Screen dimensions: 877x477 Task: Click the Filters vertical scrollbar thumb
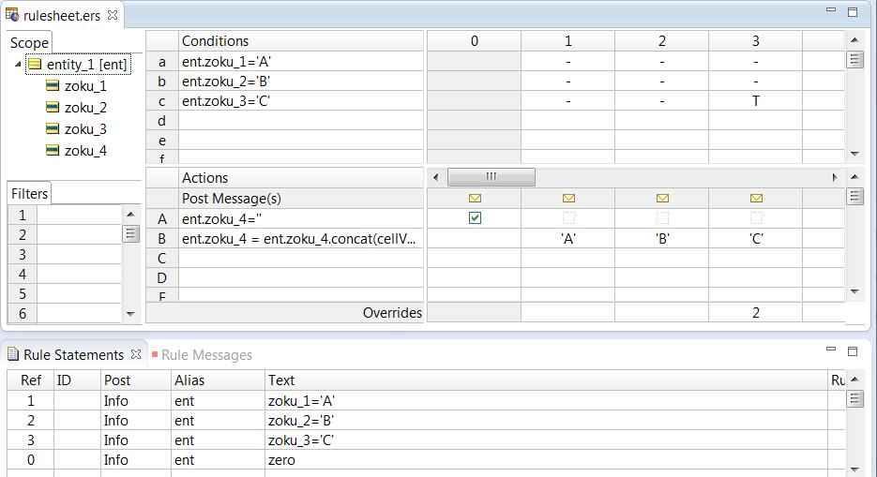(130, 233)
